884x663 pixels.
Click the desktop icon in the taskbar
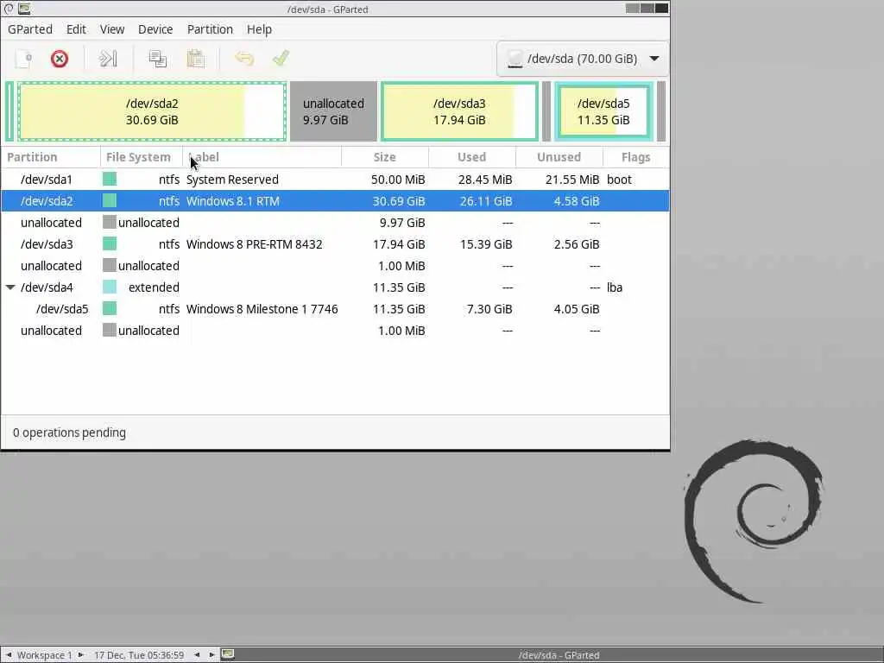pyautogui.click(x=227, y=654)
